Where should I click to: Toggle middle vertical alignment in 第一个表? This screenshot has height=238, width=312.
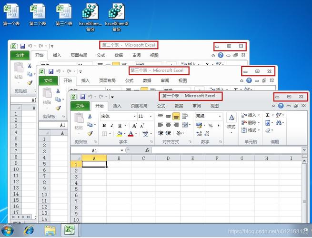(168, 116)
